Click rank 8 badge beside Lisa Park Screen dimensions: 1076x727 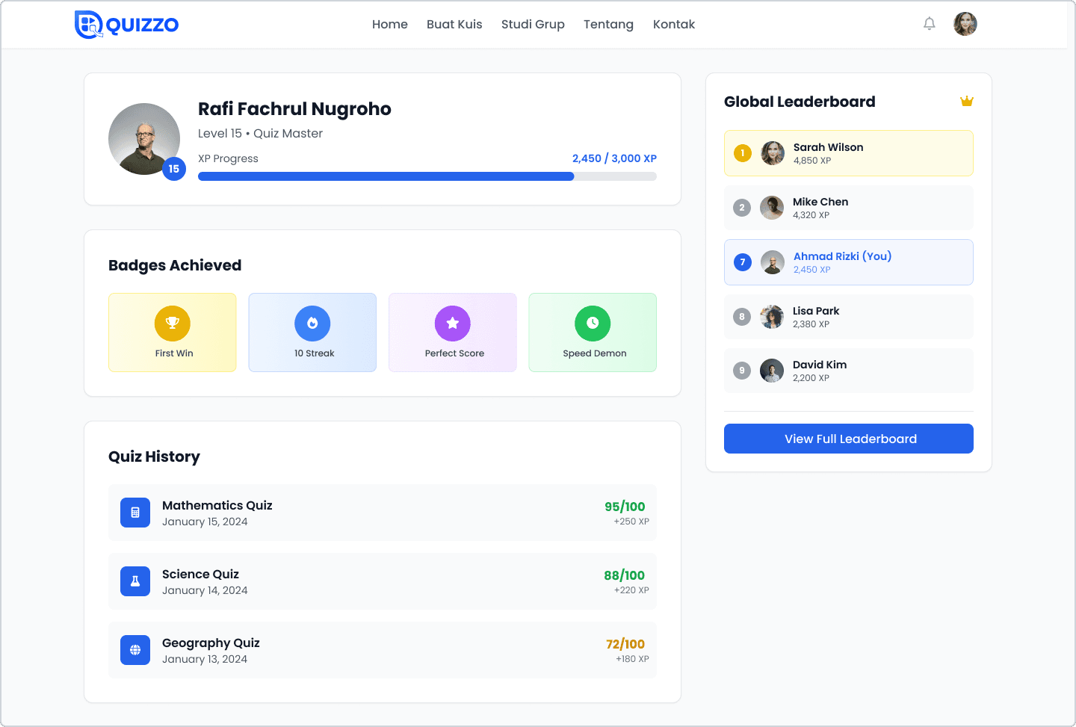[x=742, y=317]
